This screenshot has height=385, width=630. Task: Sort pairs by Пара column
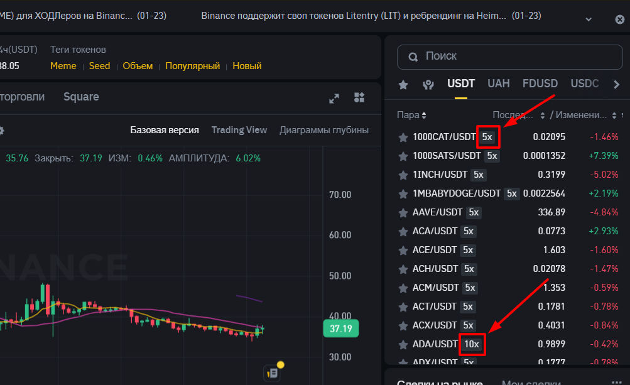click(x=411, y=115)
